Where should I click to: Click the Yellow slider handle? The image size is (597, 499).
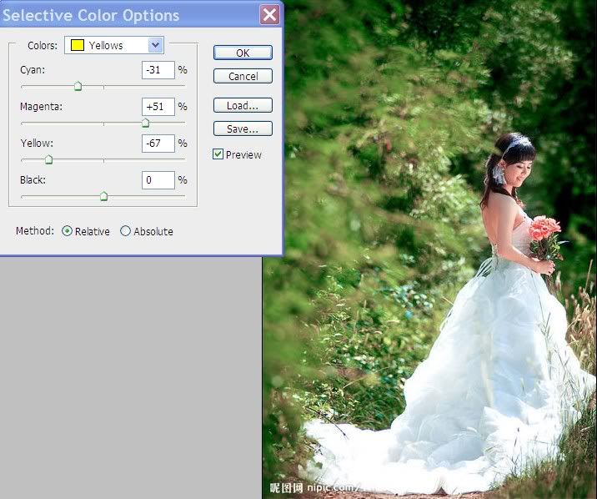coord(48,159)
